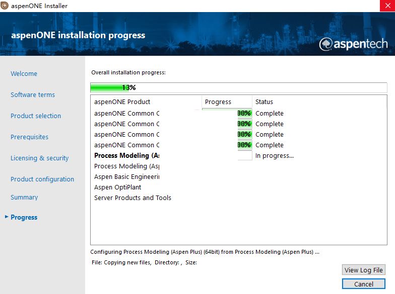Click the Overall installation progress label

pos(128,72)
